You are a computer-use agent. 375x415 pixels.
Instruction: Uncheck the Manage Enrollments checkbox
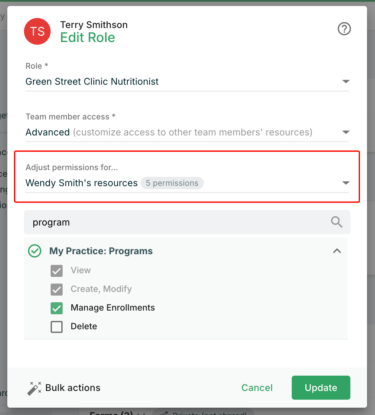[x=57, y=308]
